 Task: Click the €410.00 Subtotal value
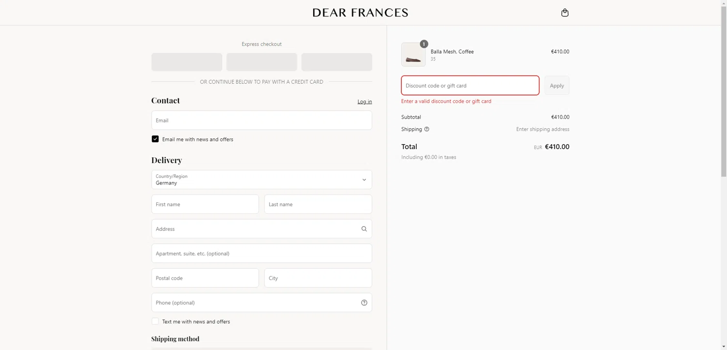(560, 117)
